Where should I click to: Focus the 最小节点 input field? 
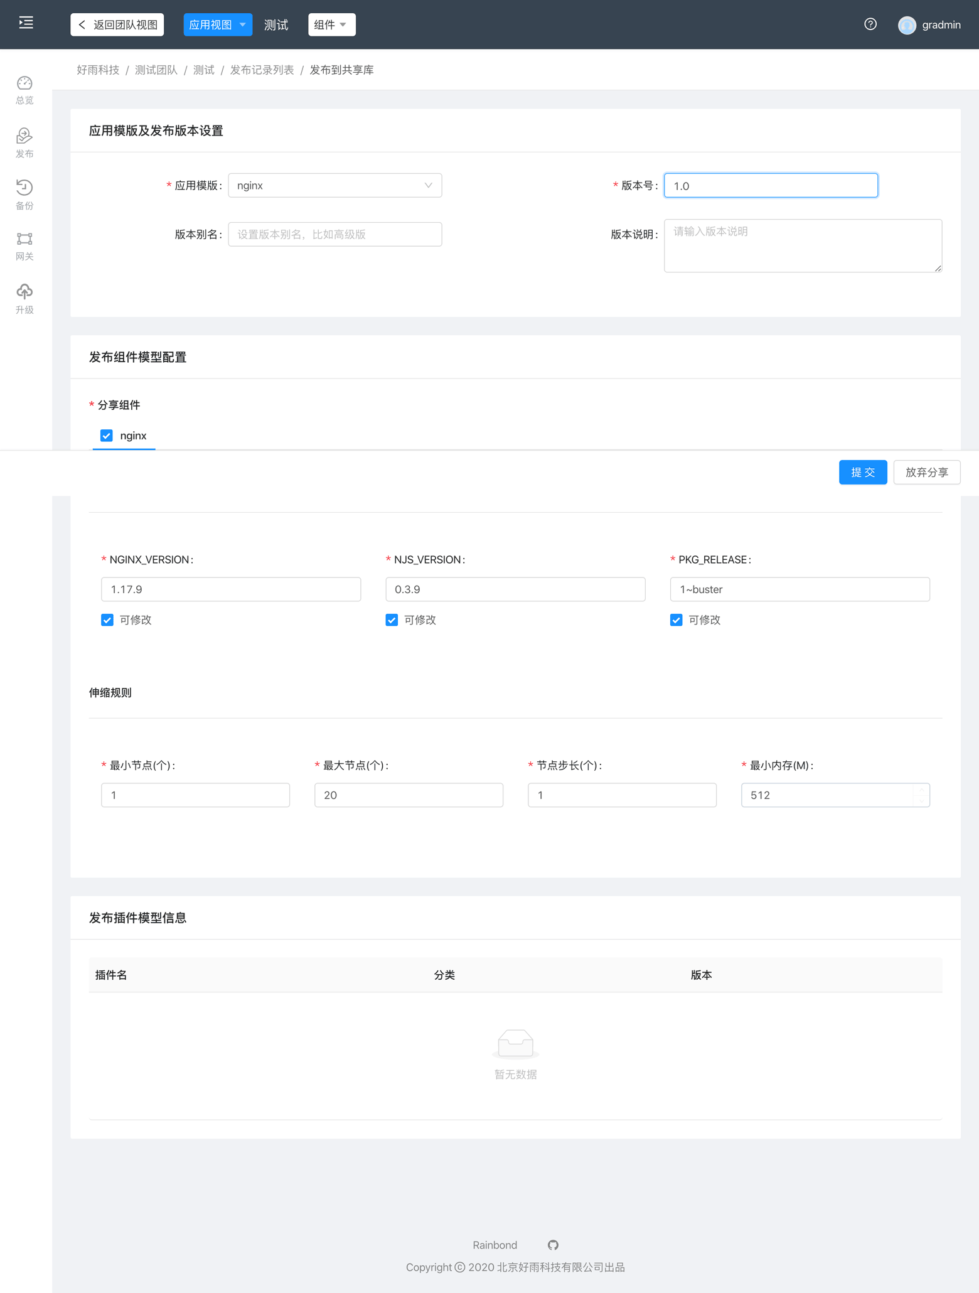[195, 795]
